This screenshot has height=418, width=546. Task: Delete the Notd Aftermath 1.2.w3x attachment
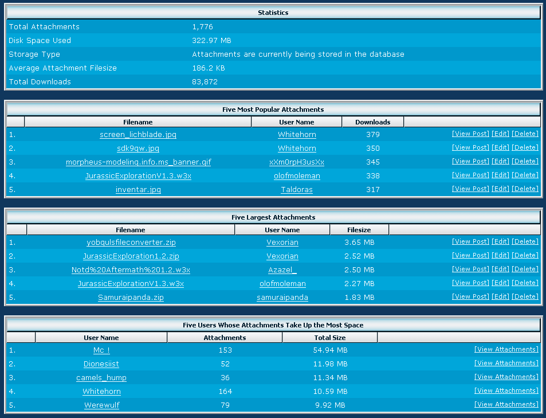525,269
